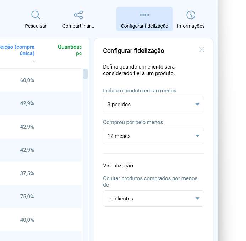The image size is (246, 241).
Task: Click Ocultar produtos comprados por menos de label
Action: coord(150,181)
